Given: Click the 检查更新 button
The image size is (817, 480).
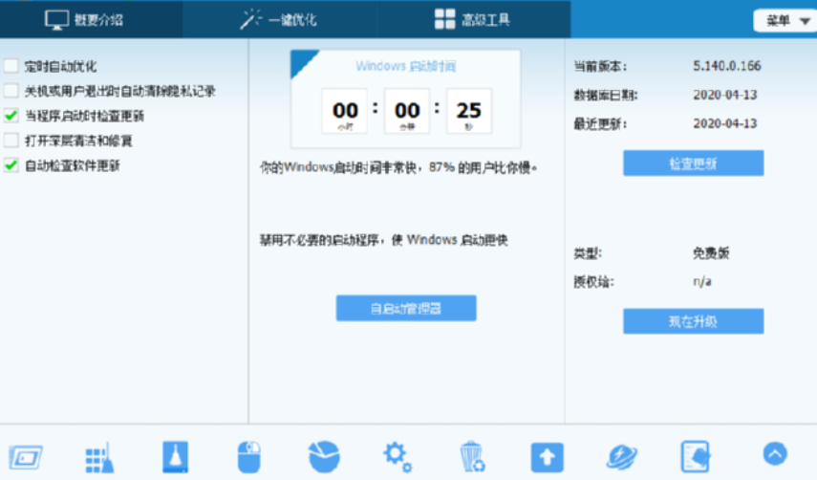Looking at the screenshot, I should pyautogui.click(x=694, y=164).
